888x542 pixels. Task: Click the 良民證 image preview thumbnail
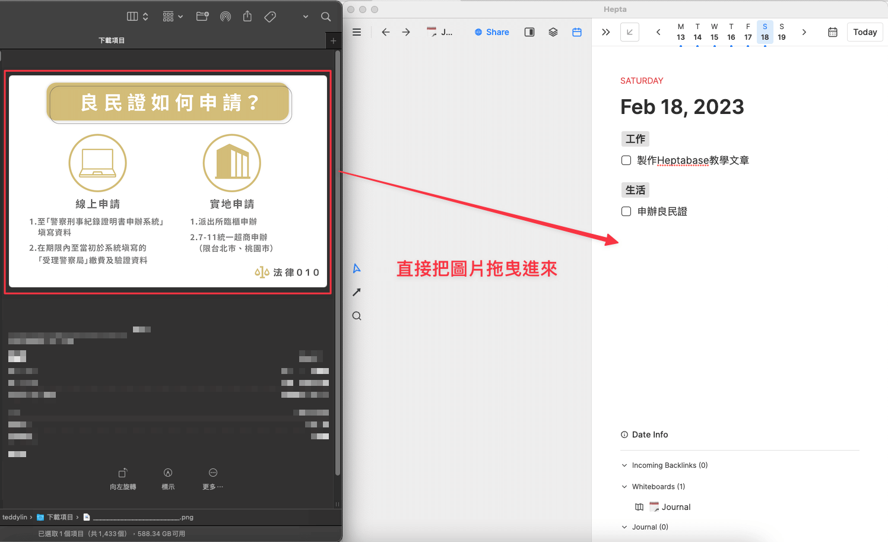pos(168,182)
